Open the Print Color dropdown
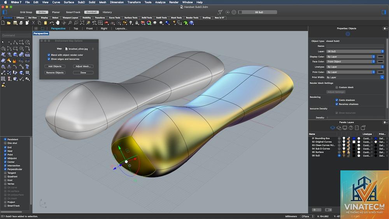 click(350, 72)
